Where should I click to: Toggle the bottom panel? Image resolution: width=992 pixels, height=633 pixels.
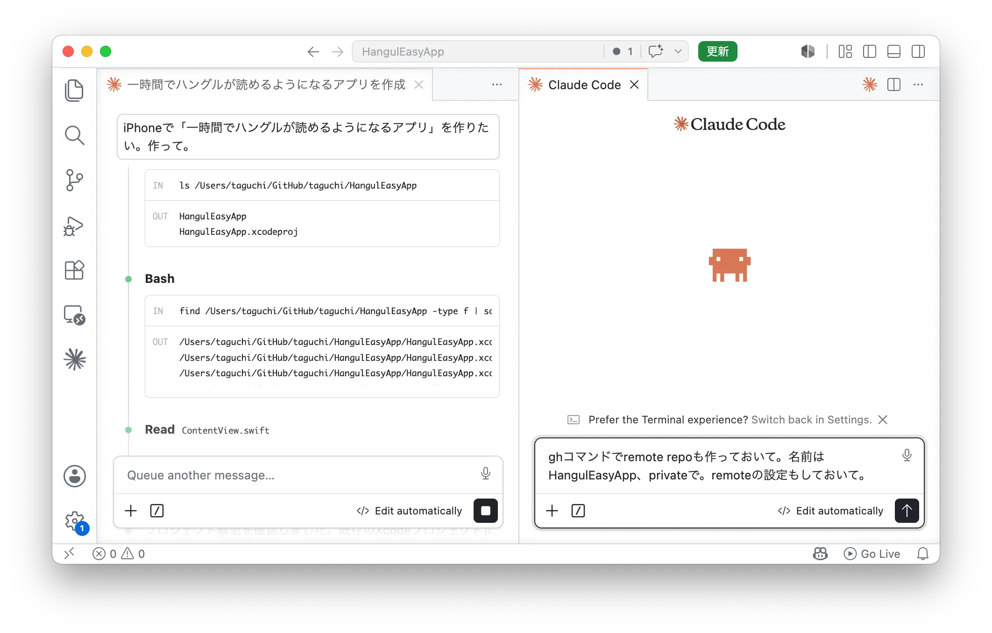click(894, 51)
